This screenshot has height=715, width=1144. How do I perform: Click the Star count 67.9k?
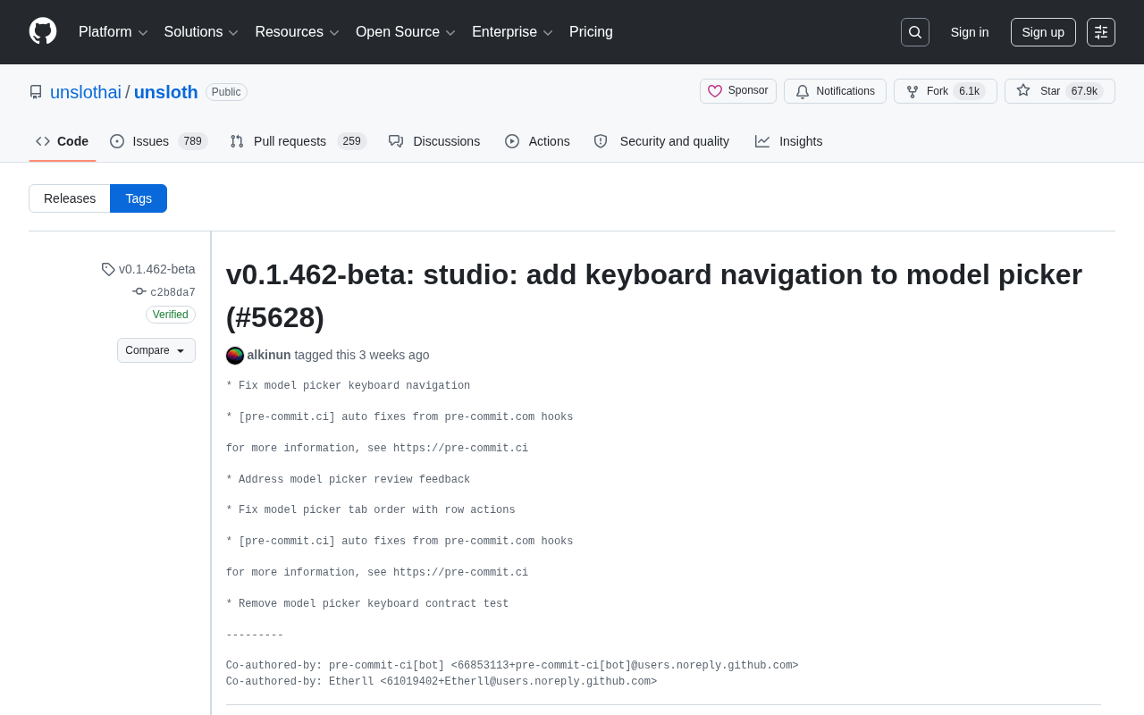[x=1084, y=91]
